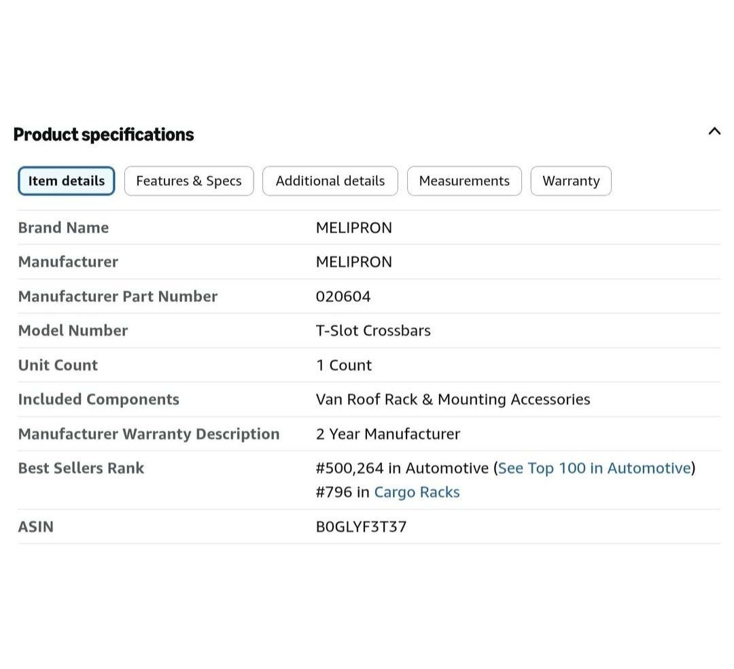Screen dimensions: 734x669
Task: Click the Manufacturer Part Number 020604
Action: (x=343, y=296)
